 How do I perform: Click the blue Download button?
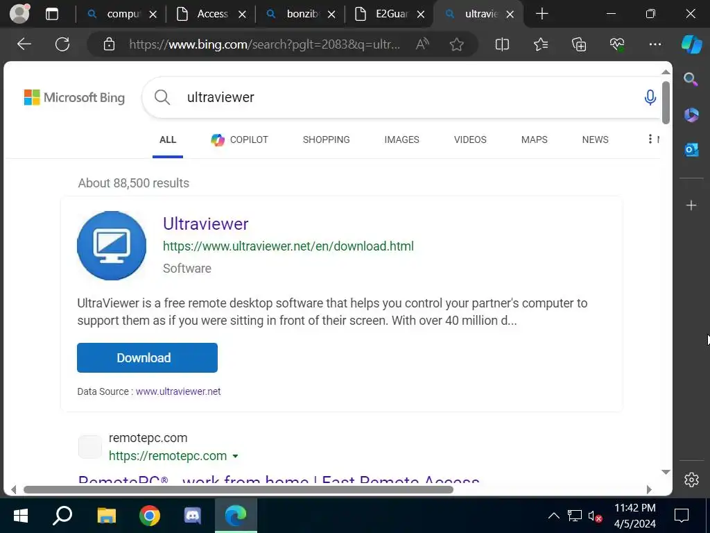click(x=147, y=357)
